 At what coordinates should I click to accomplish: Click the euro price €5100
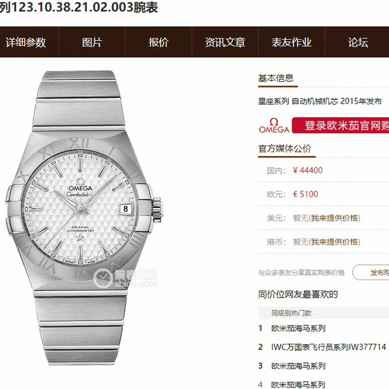click(305, 194)
